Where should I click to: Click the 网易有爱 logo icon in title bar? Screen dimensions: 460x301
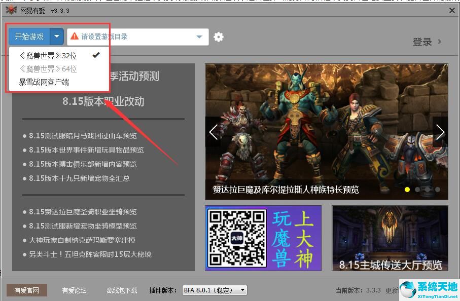[x=11, y=10]
